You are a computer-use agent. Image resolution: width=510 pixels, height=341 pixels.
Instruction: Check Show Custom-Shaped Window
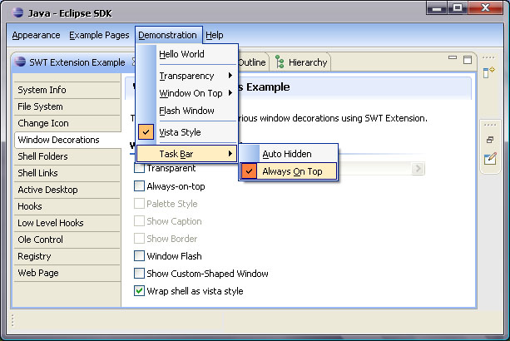(x=139, y=274)
